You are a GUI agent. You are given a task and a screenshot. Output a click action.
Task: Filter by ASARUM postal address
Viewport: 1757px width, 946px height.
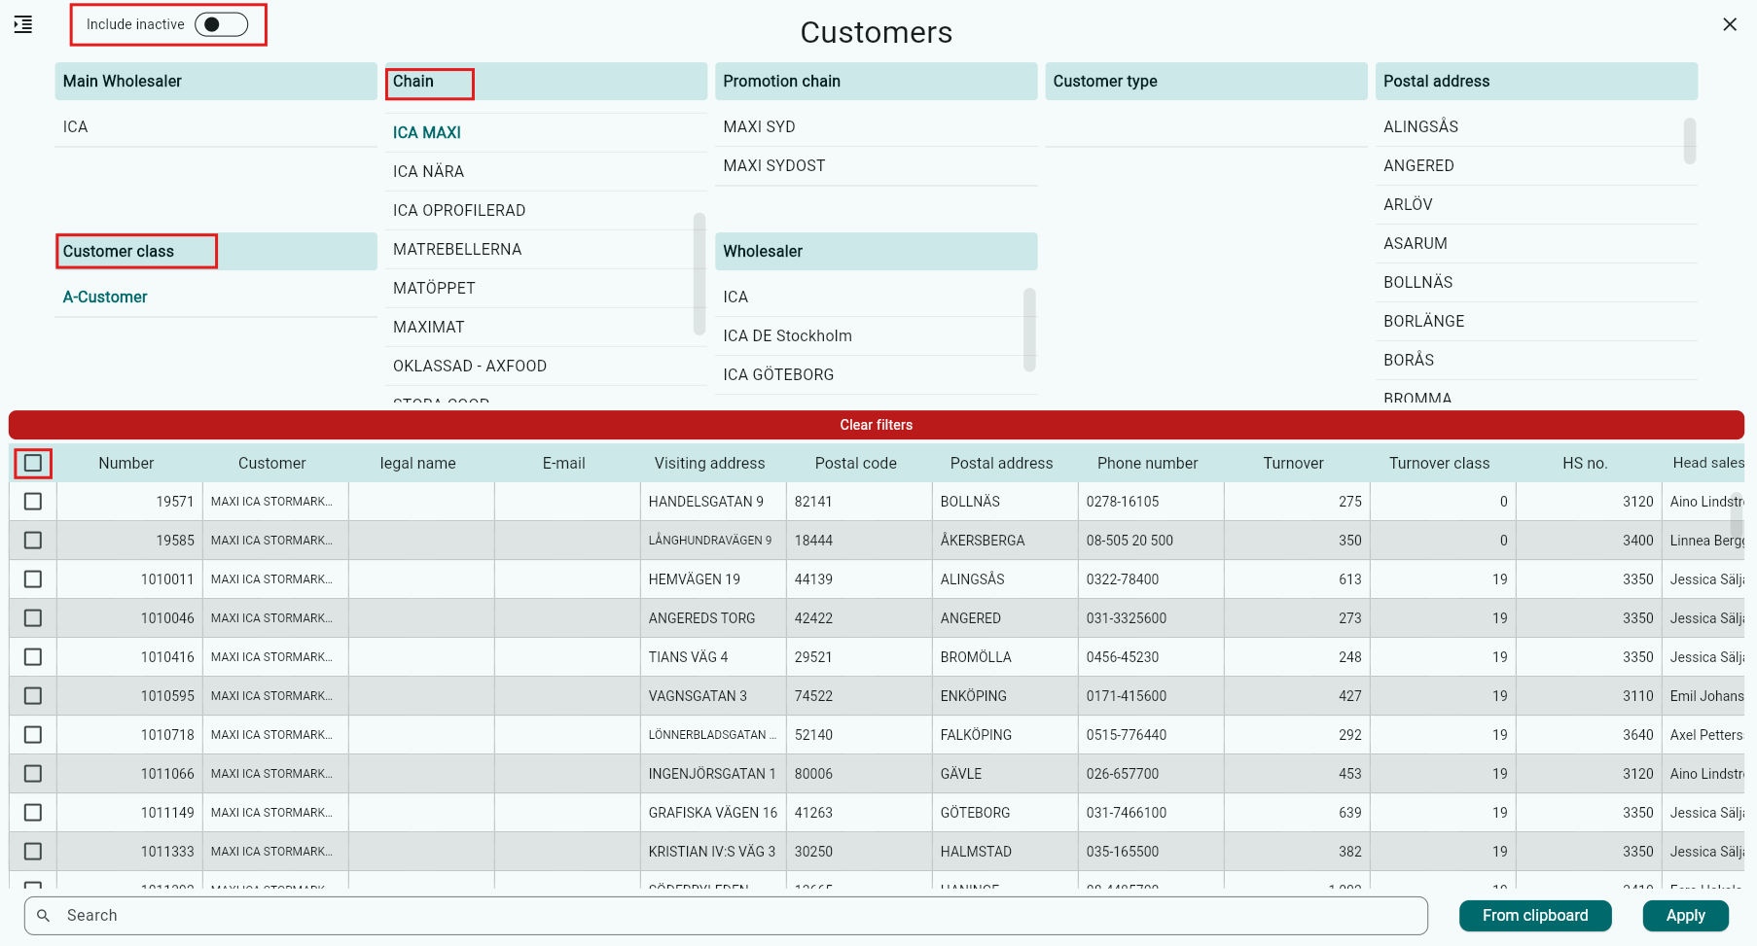point(1537,244)
